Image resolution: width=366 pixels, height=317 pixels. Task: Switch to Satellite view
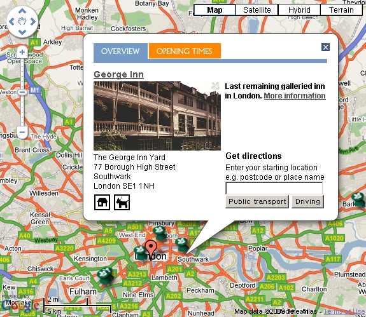pos(257,10)
